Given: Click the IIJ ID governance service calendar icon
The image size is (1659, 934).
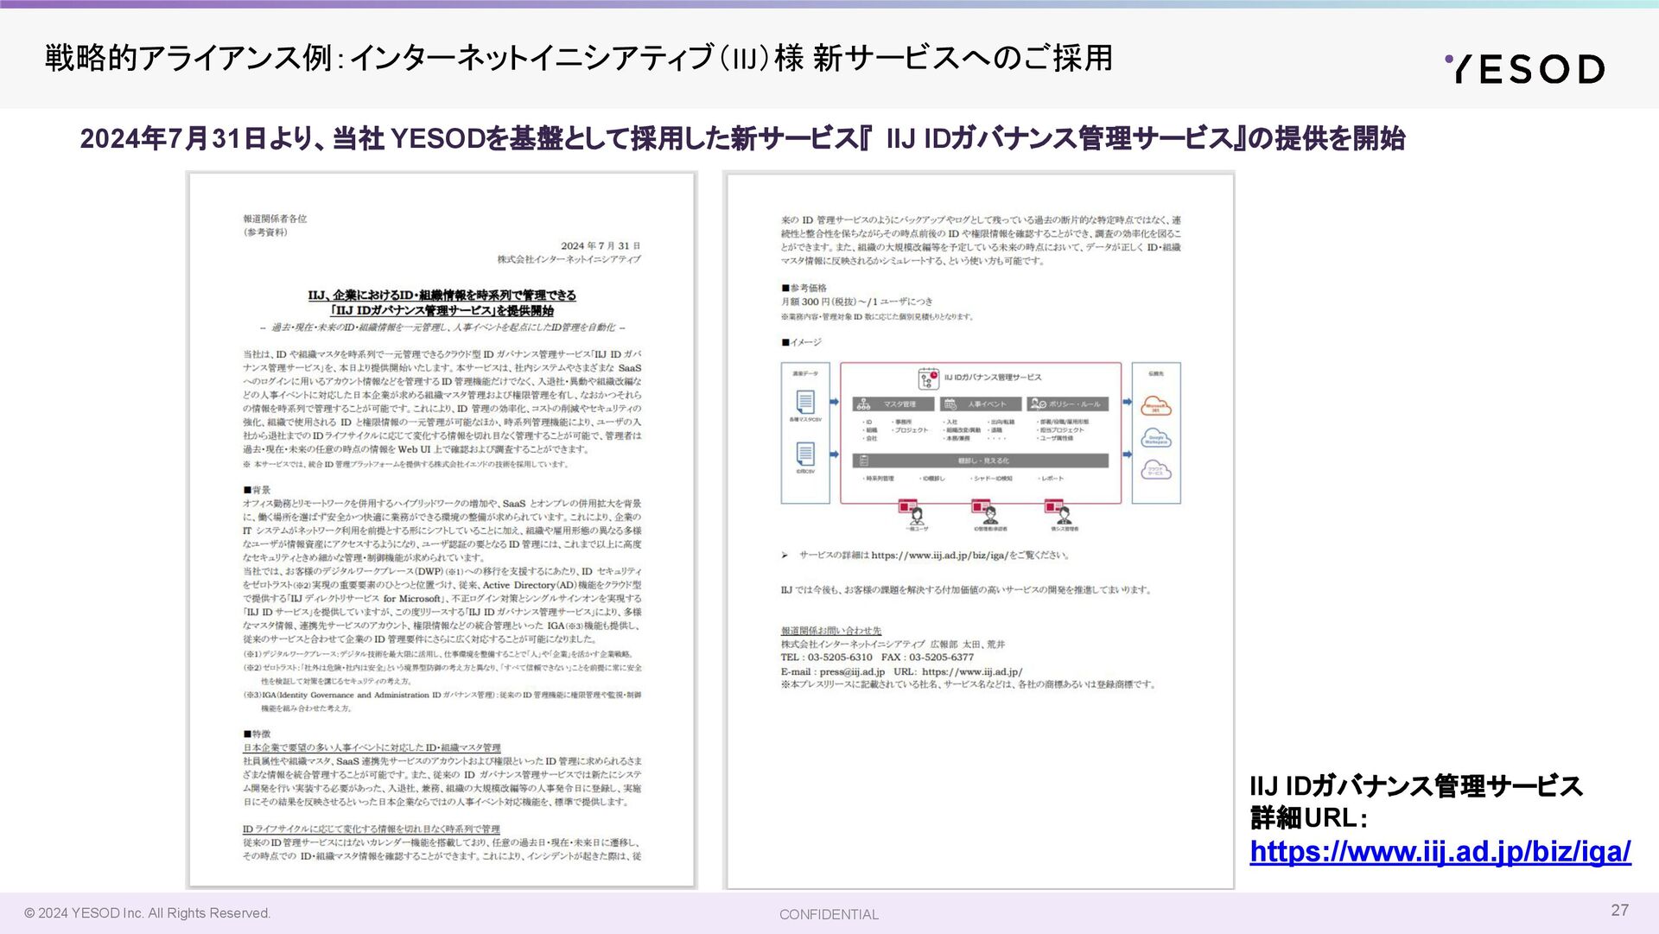Looking at the screenshot, I should (x=929, y=378).
